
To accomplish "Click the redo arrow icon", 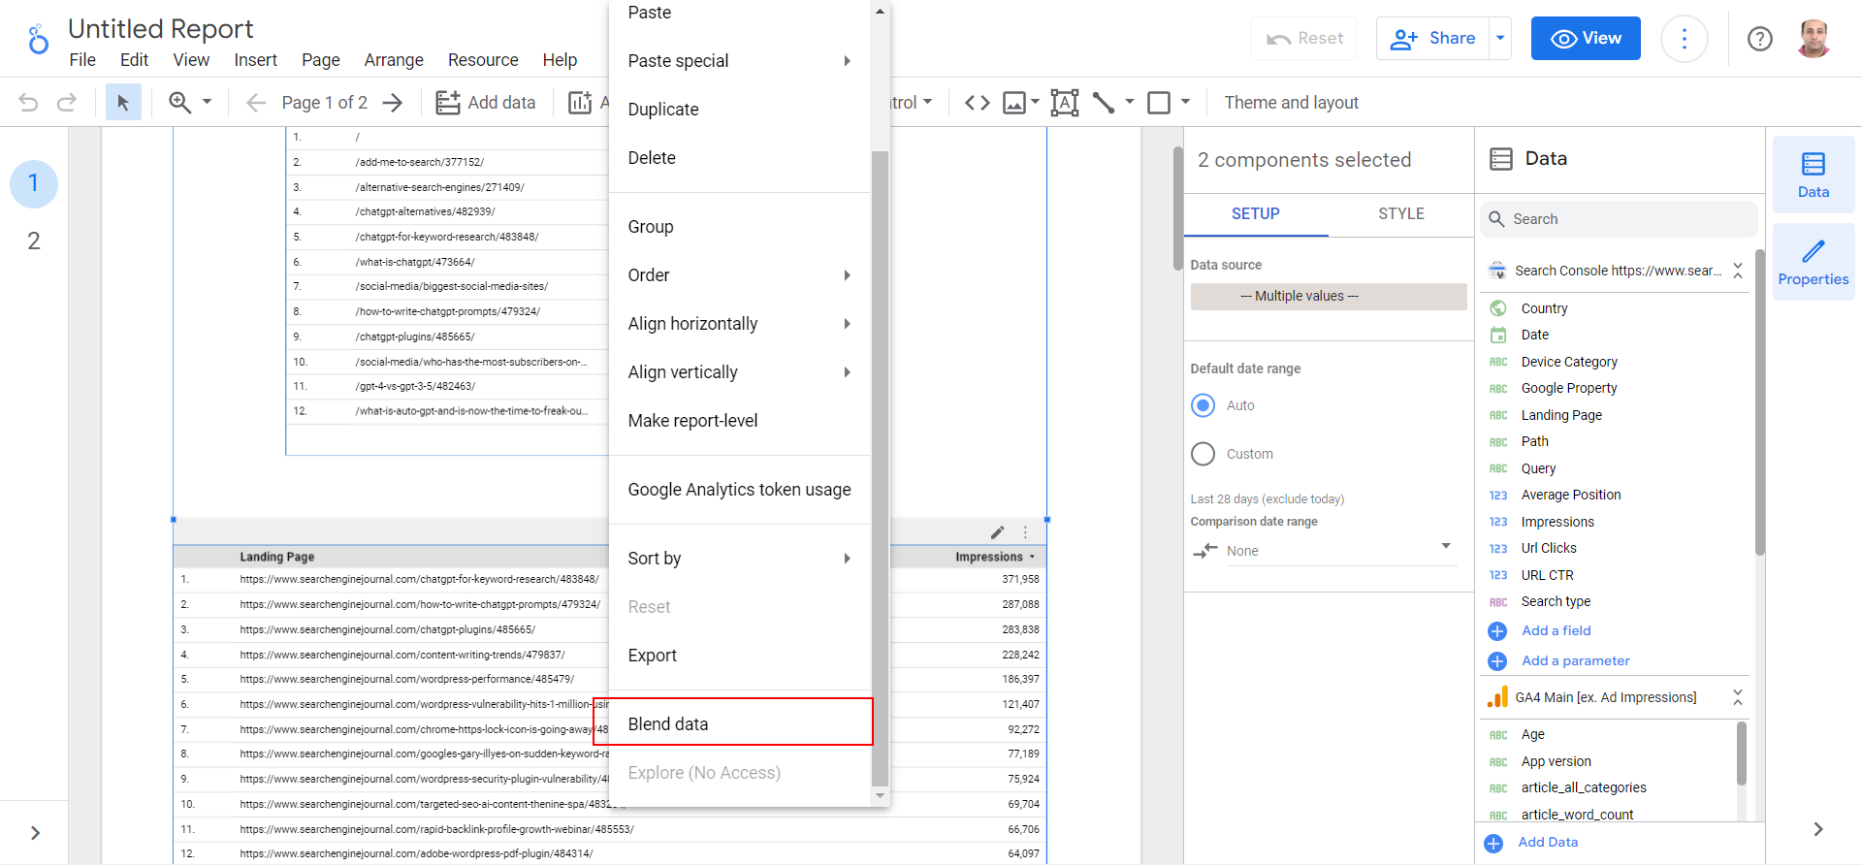I will (66, 103).
